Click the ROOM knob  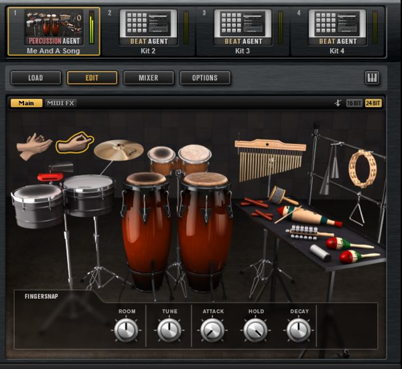tap(126, 329)
